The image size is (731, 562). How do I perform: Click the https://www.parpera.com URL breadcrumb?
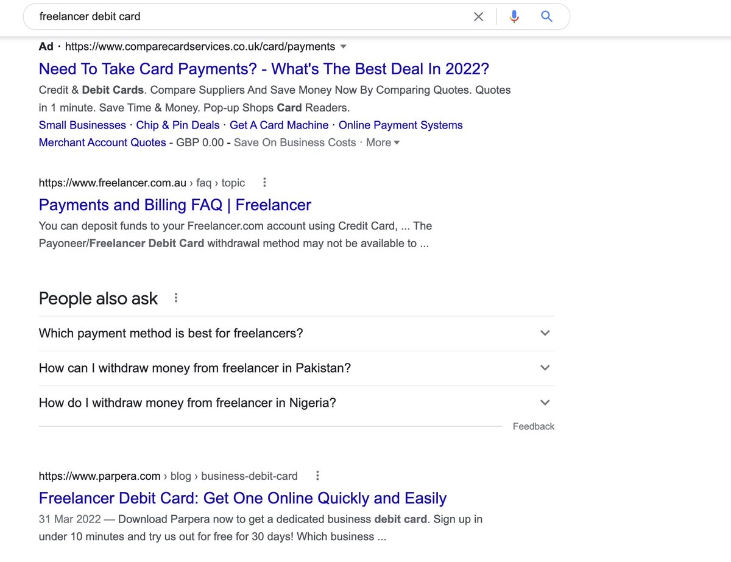[100, 476]
